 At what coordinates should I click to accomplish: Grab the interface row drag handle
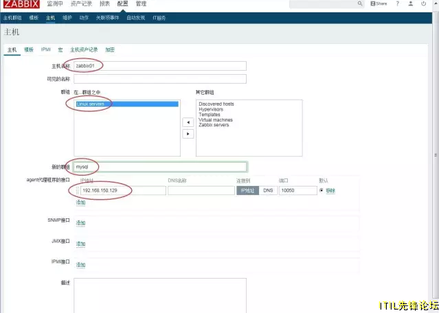[77, 191]
